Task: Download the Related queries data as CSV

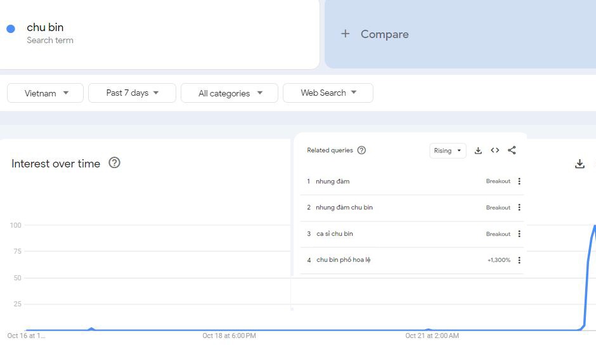Action: coord(478,150)
